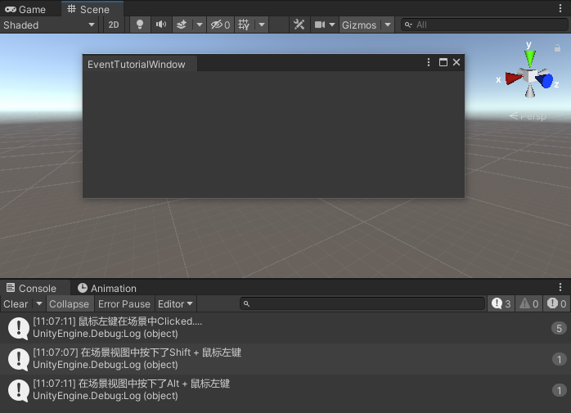Toggle Persp projection label under gizmo
The image size is (571, 413).
[528, 116]
